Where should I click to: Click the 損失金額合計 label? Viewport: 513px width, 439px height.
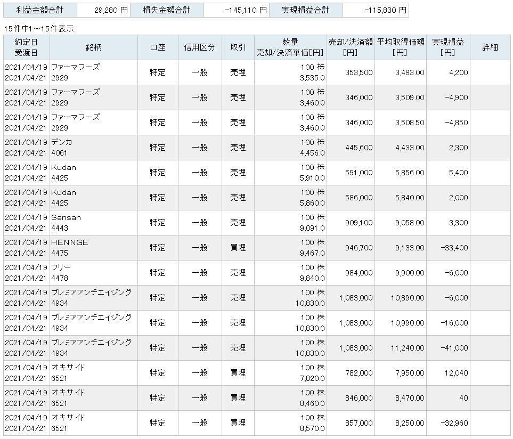click(x=167, y=10)
